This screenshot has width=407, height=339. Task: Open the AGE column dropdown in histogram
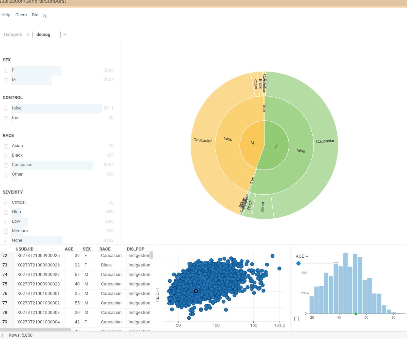point(302,256)
